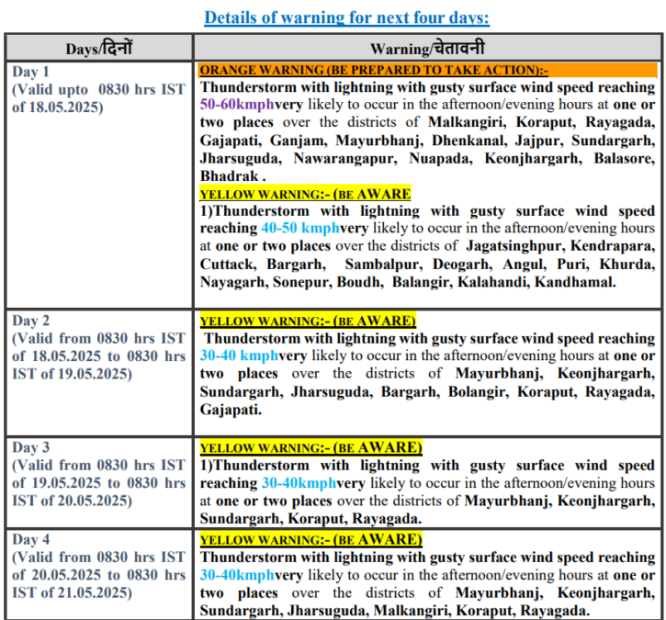Click the "Day 2" row label
This screenshot has width=666, height=620.
pos(32,321)
